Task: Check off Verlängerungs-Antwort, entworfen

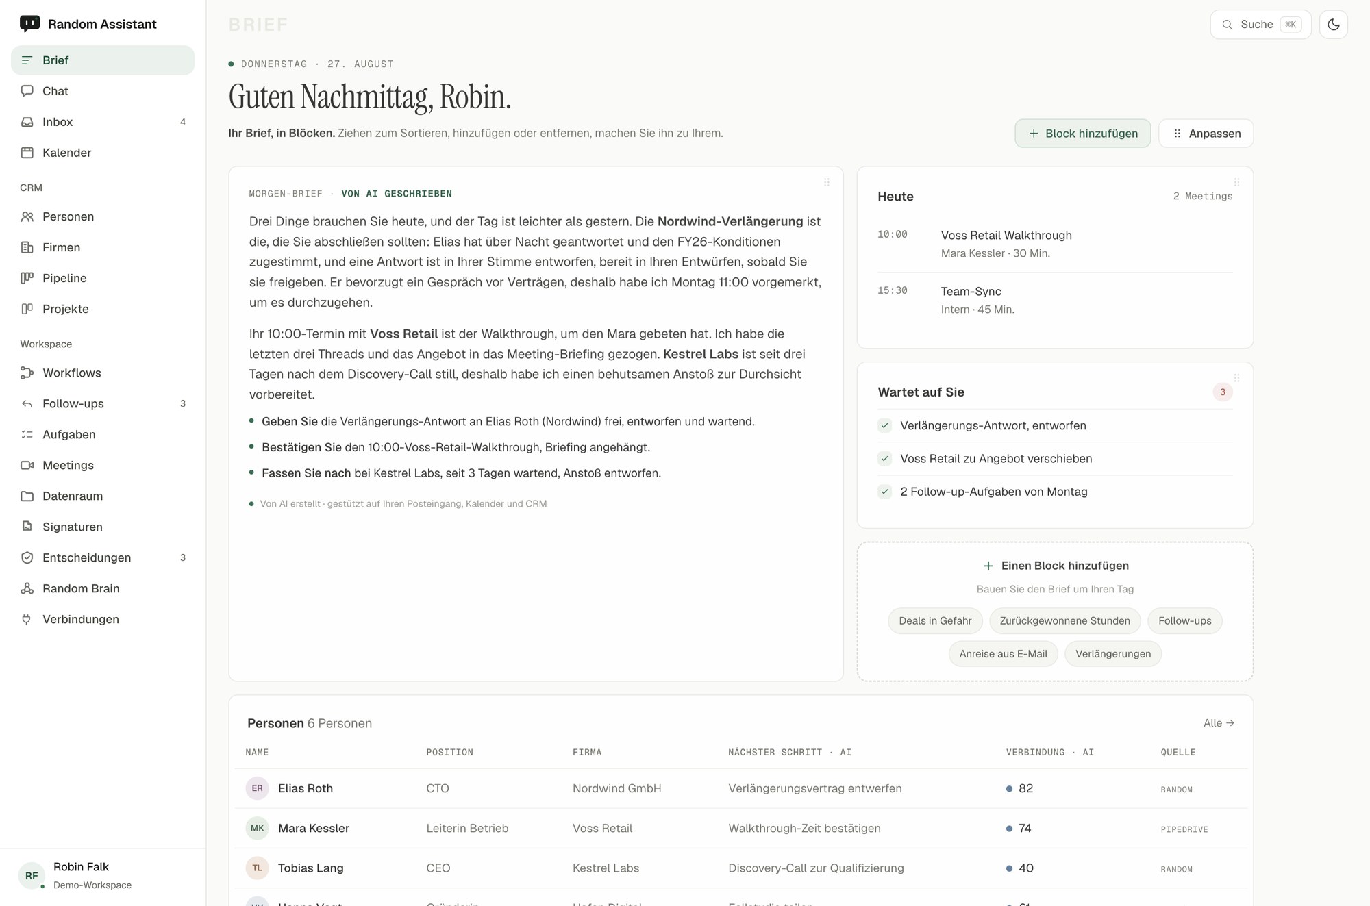Action: pyautogui.click(x=884, y=425)
